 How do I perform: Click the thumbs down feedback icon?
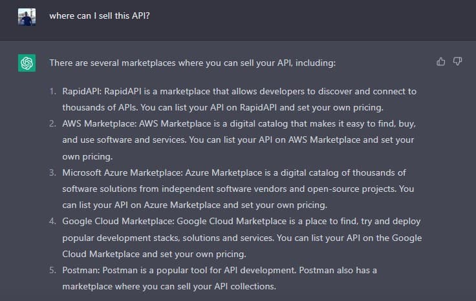458,61
